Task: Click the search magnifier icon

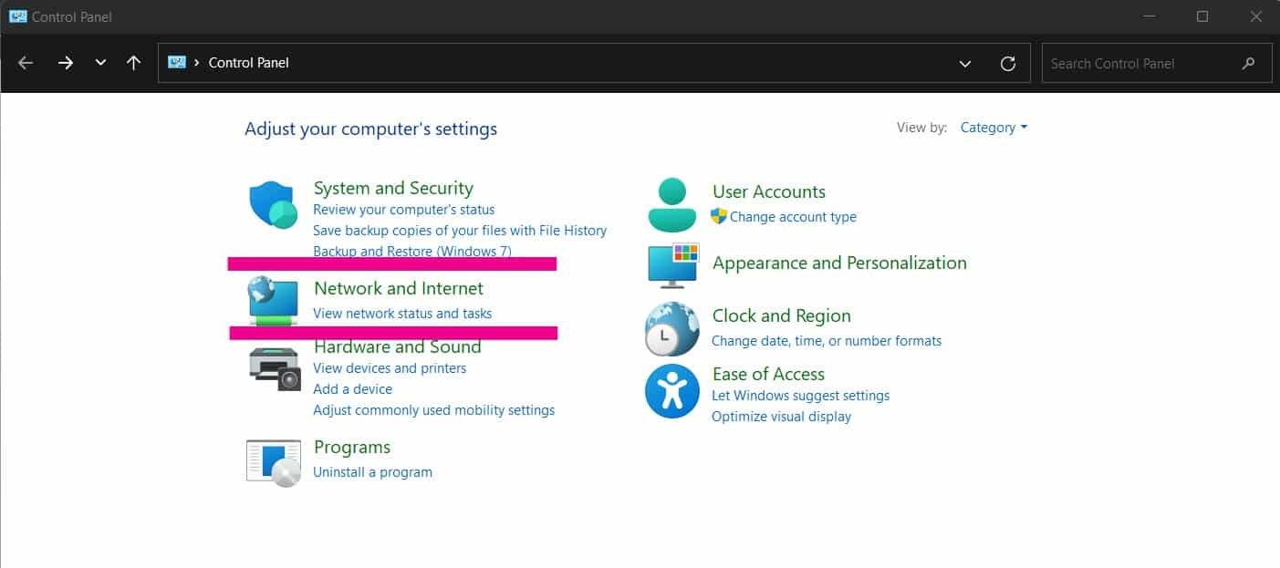Action: (x=1248, y=63)
